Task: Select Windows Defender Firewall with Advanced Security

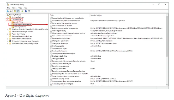Action: (30, 29)
